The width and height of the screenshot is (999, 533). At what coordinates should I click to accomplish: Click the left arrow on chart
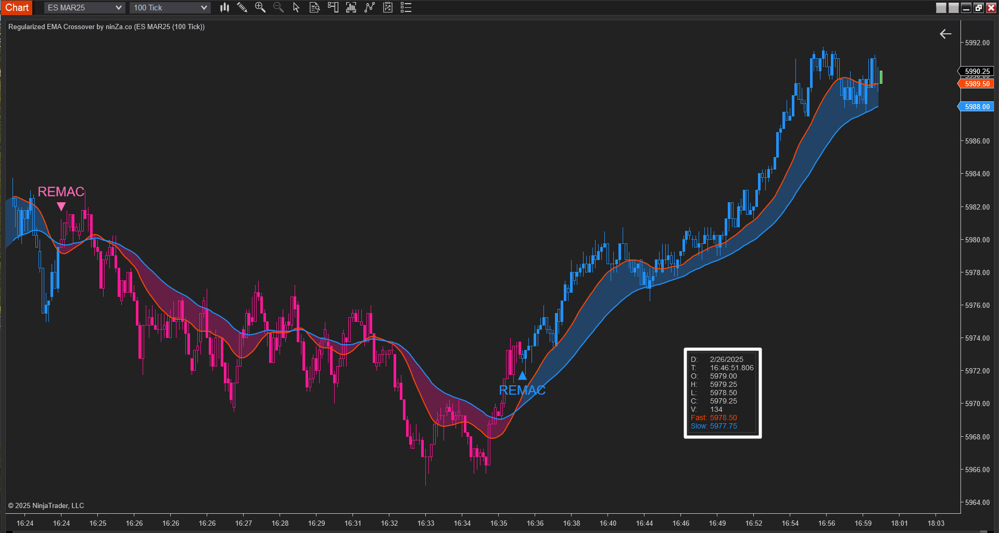945,34
